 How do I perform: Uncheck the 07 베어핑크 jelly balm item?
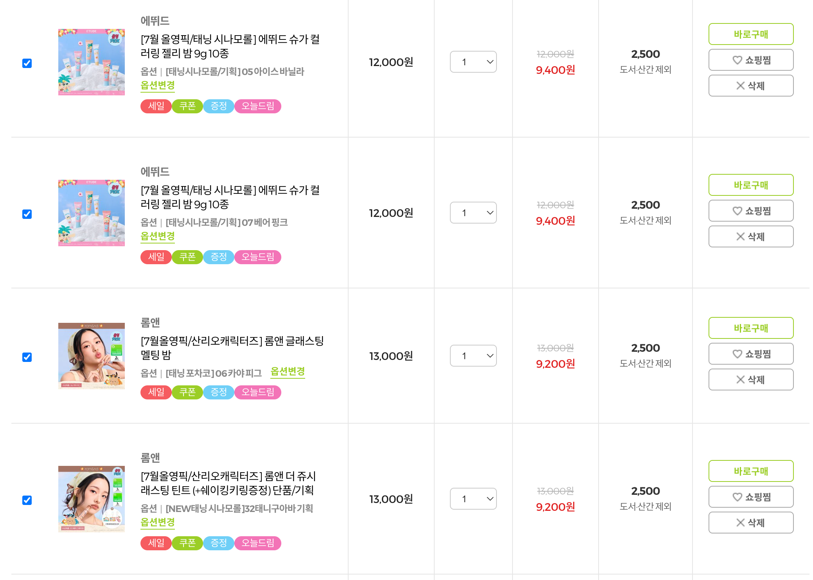pyautogui.click(x=27, y=214)
